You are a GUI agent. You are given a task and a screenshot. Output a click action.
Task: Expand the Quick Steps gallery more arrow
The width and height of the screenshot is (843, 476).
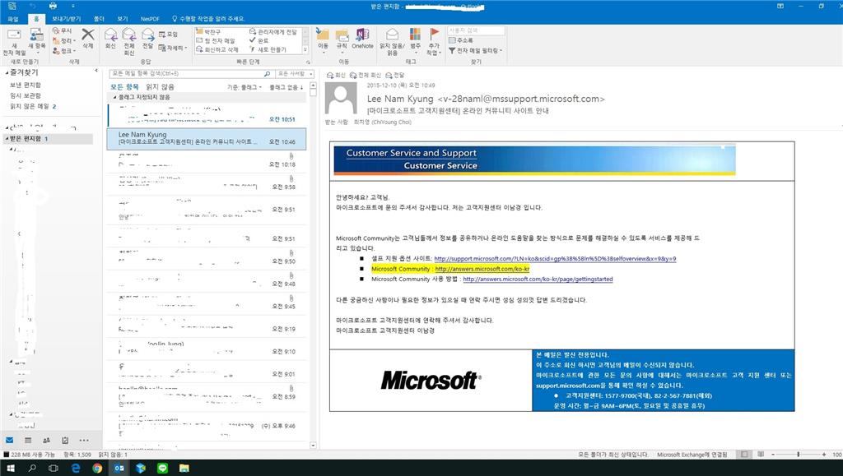coord(305,49)
